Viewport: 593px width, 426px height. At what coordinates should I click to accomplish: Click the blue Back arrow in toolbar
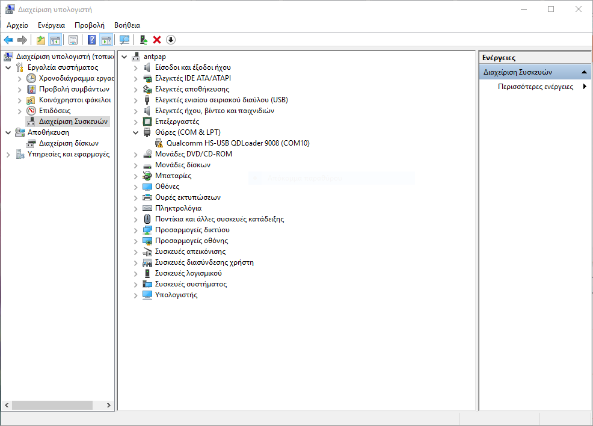8,40
